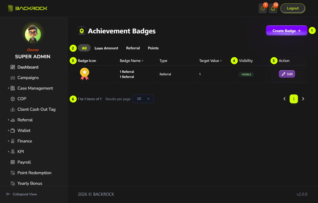This screenshot has width=318, height=203.
Task: Expand the Wallet menu arrow
Action: [8, 130]
